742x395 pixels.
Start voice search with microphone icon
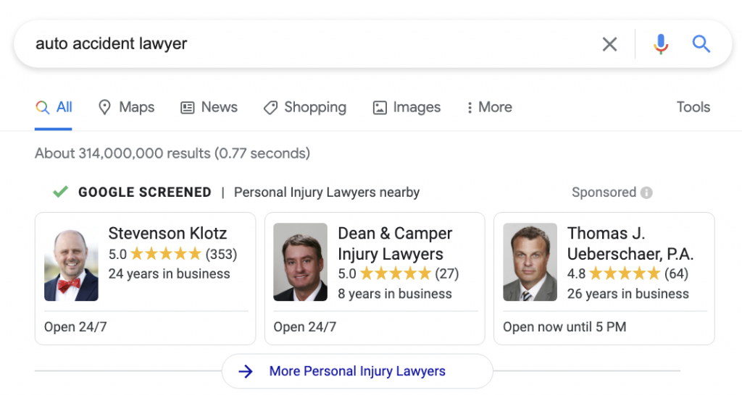[x=660, y=44]
